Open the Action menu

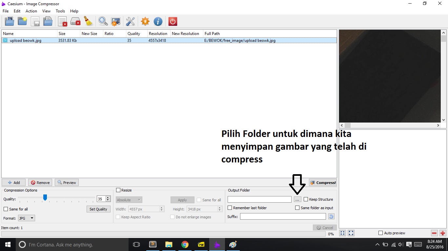tap(31, 11)
